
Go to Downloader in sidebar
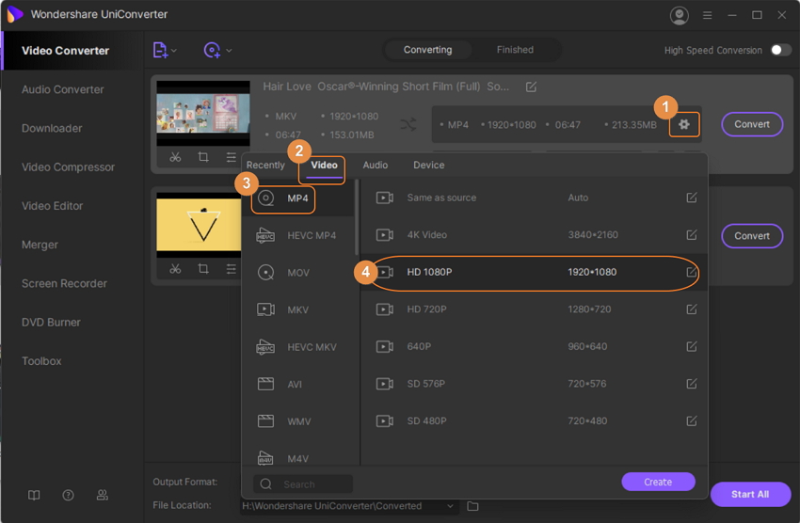coord(52,128)
